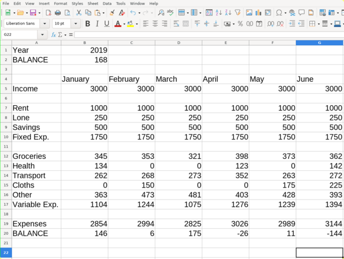Open the Data menu
This screenshot has height=259, width=344.
(x=107, y=3)
